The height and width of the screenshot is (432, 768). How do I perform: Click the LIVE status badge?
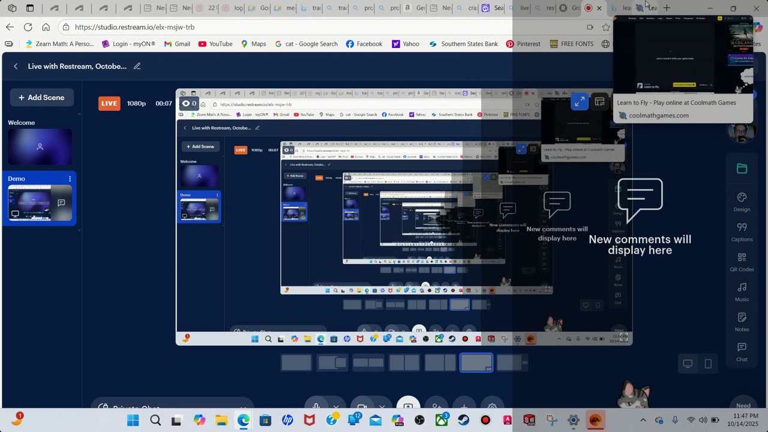pyautogui.click(x=109, y=103)
